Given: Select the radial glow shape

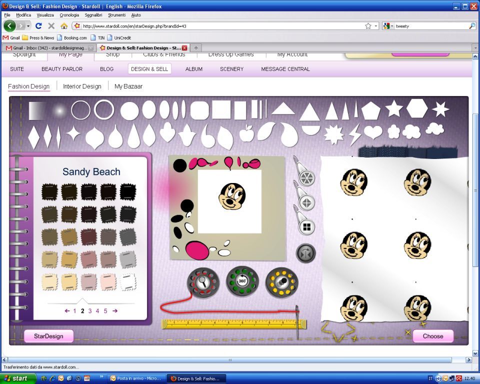Looking at the screenshot, I should (x=59, y=110).
